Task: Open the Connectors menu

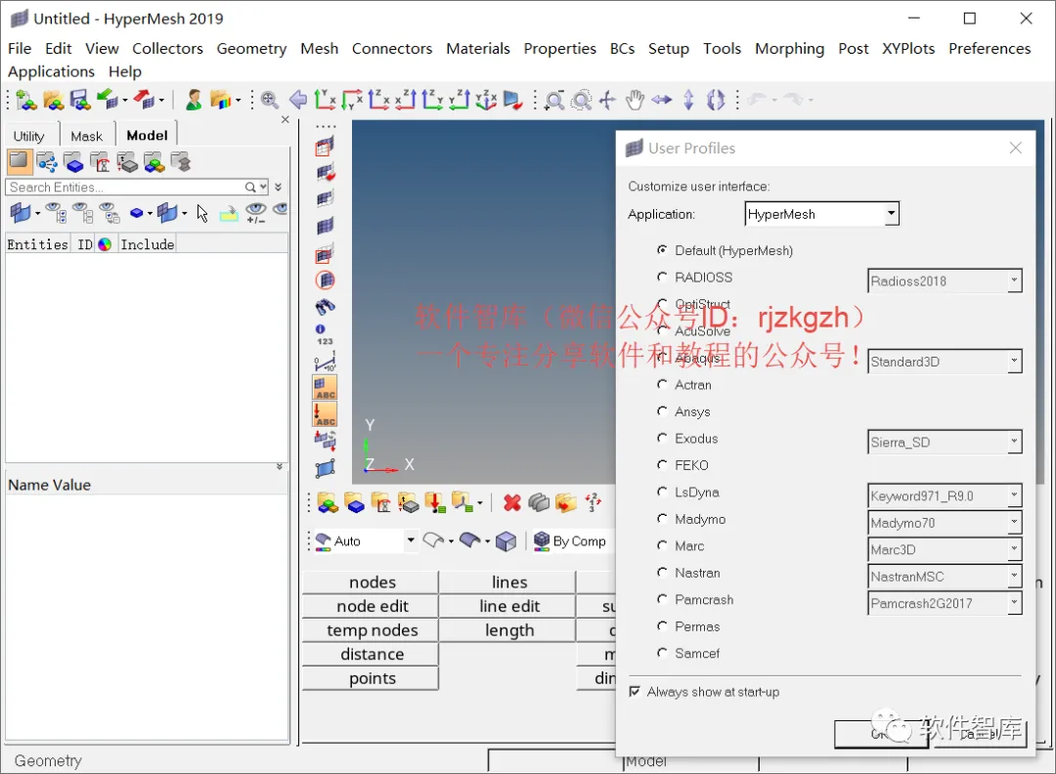Action: (392, 49)
